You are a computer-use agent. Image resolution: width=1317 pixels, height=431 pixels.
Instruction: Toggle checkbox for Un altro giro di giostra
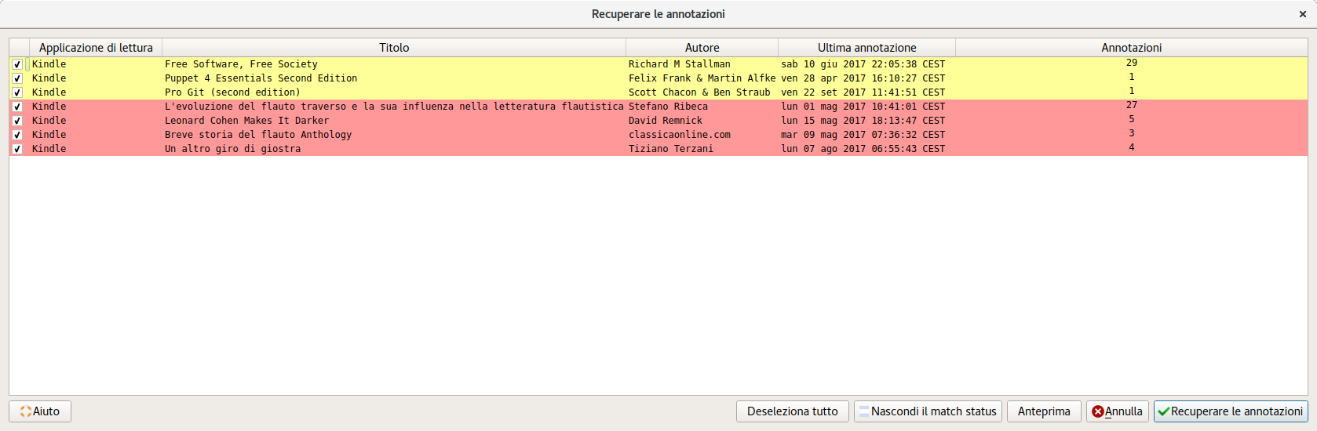pyautogui.click(x=17, y=149)
